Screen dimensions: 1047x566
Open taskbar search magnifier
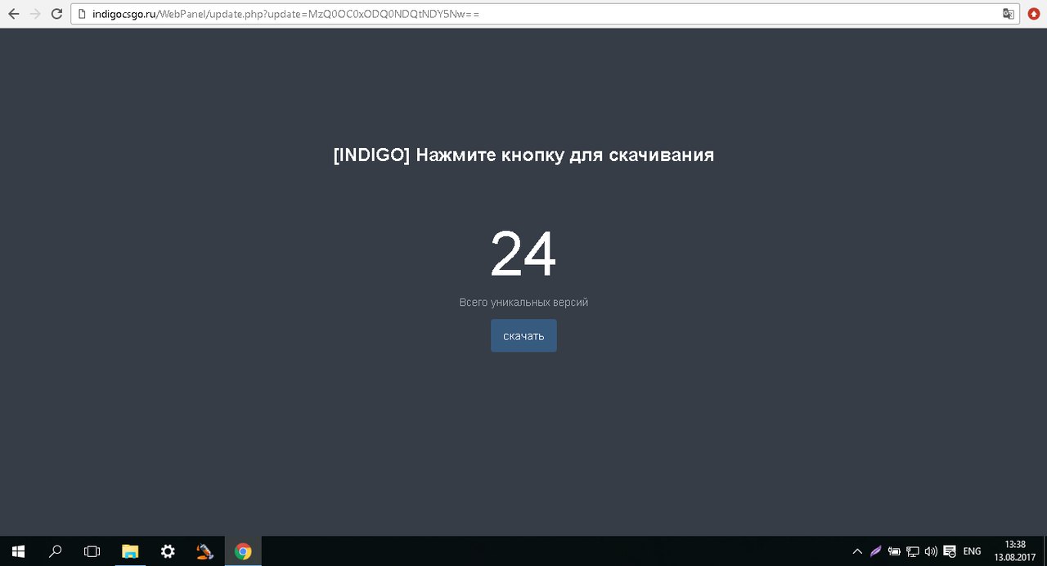click(55, 551)
